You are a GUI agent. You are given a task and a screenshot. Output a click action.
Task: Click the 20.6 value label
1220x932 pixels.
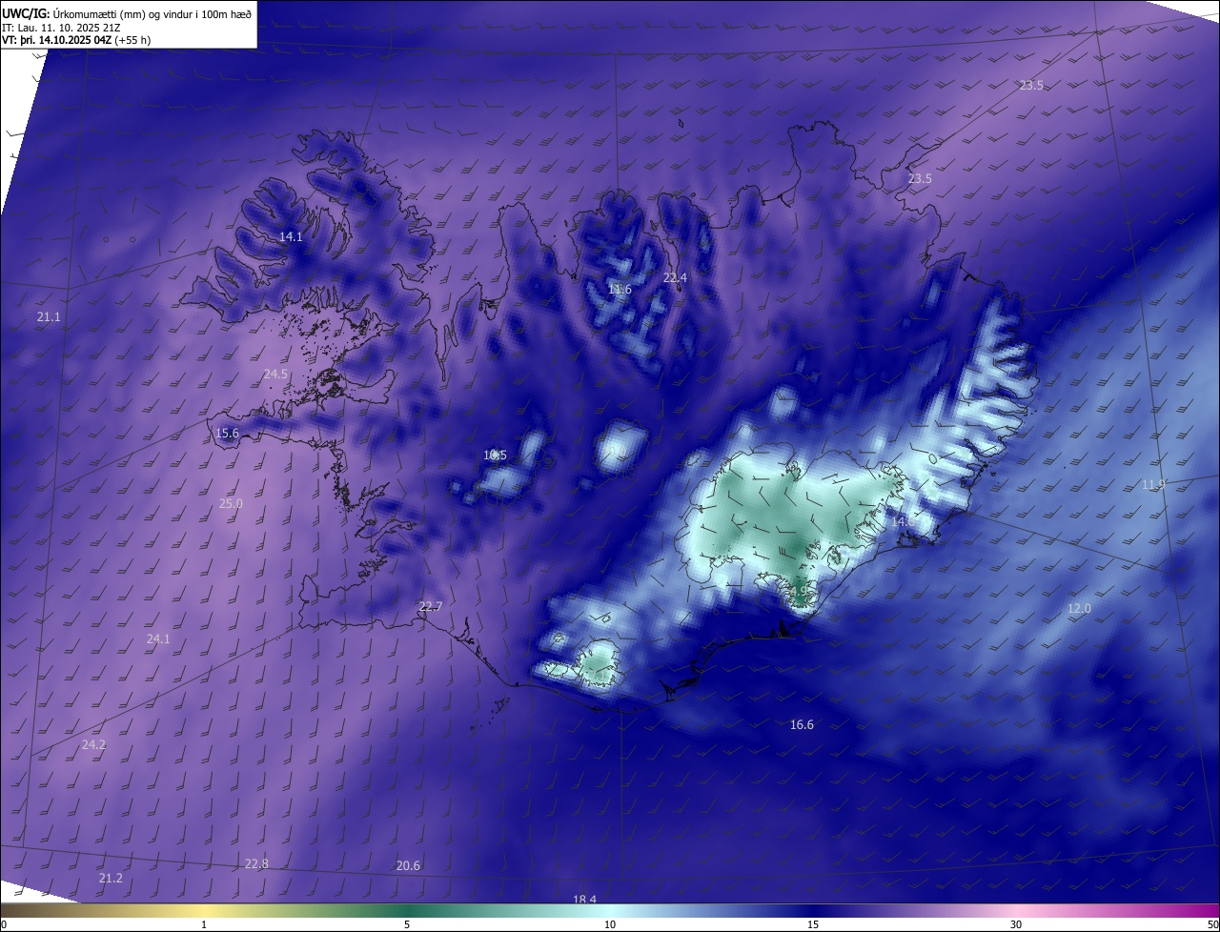(x=408, y=865)
